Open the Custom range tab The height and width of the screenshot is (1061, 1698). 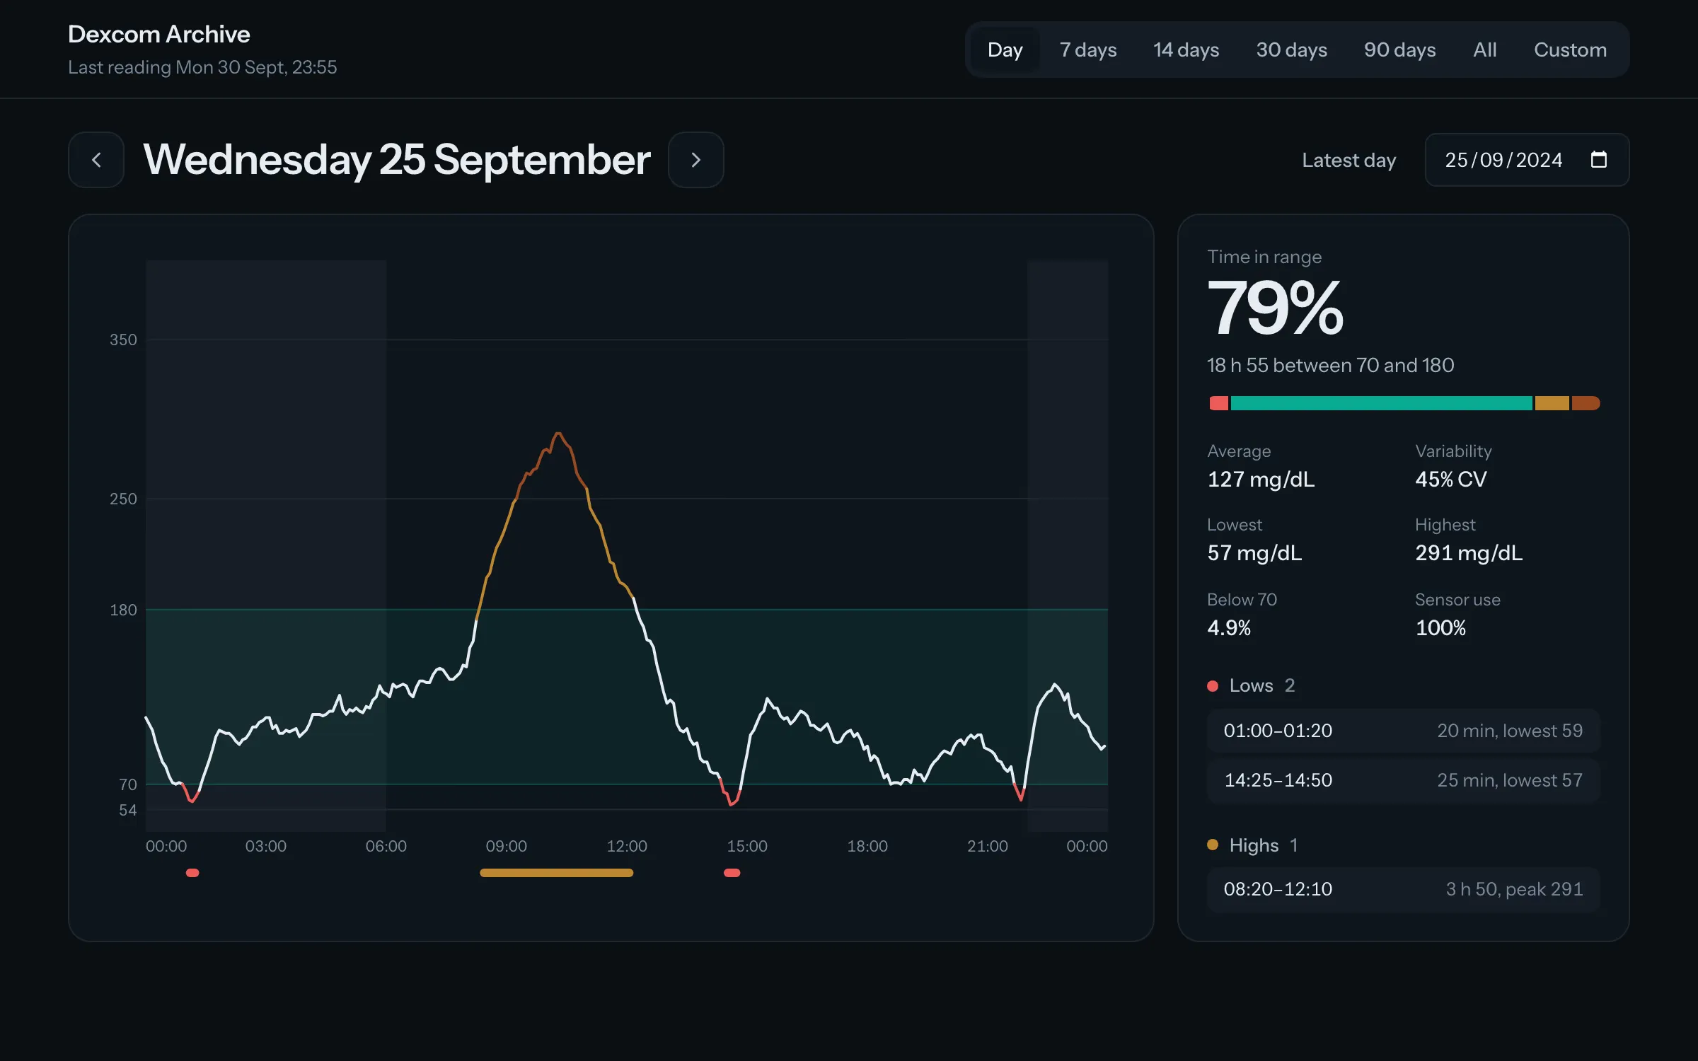pyautogui.click(x=1570, y=50)
